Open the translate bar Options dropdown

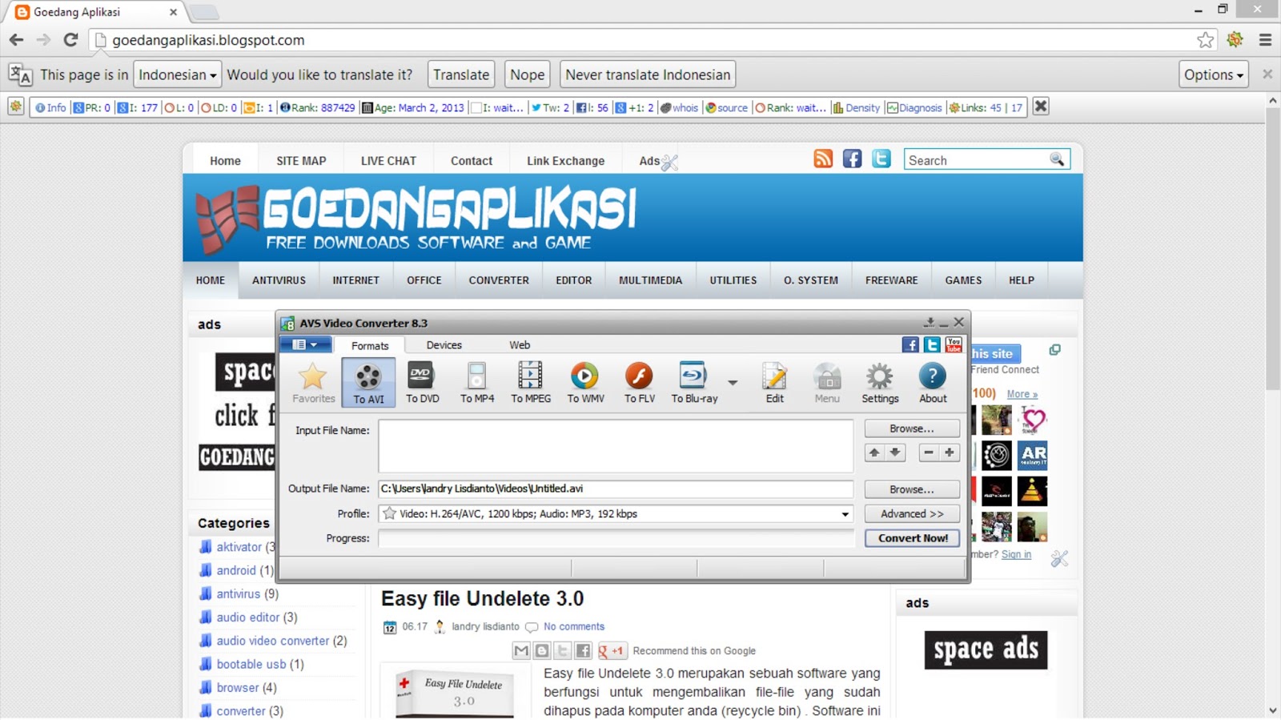[x=1214, y=74]
